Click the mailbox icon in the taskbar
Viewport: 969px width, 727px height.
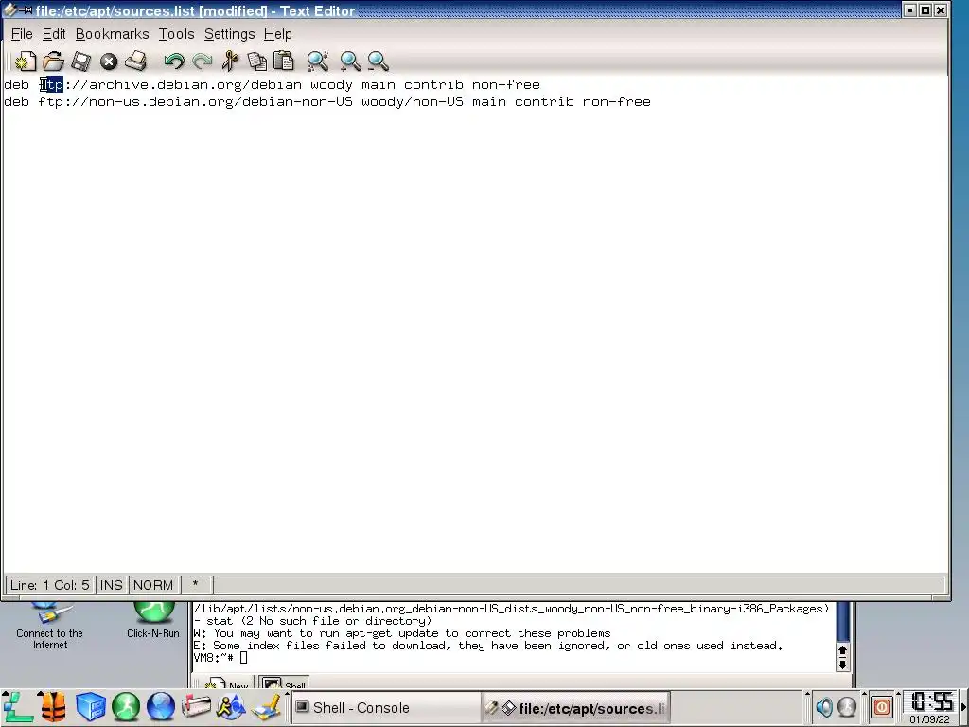click(196, 708)
